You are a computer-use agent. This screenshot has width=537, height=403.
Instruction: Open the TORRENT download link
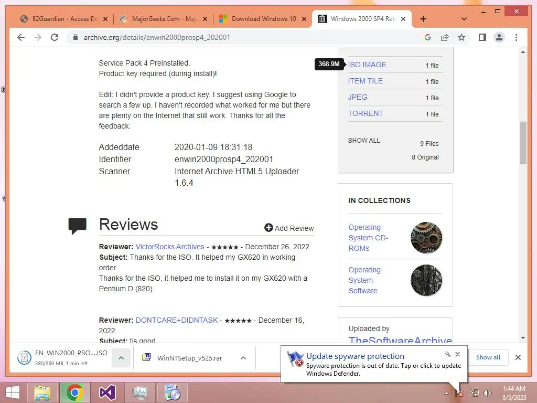point(366,113)
